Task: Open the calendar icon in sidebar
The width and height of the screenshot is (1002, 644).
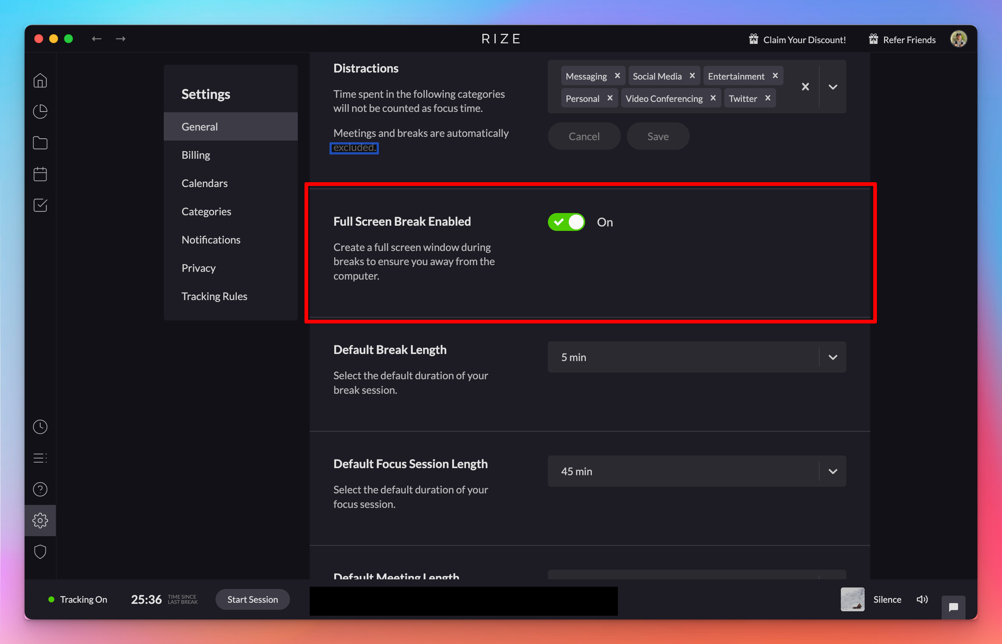Action: [x=40, y=174]
